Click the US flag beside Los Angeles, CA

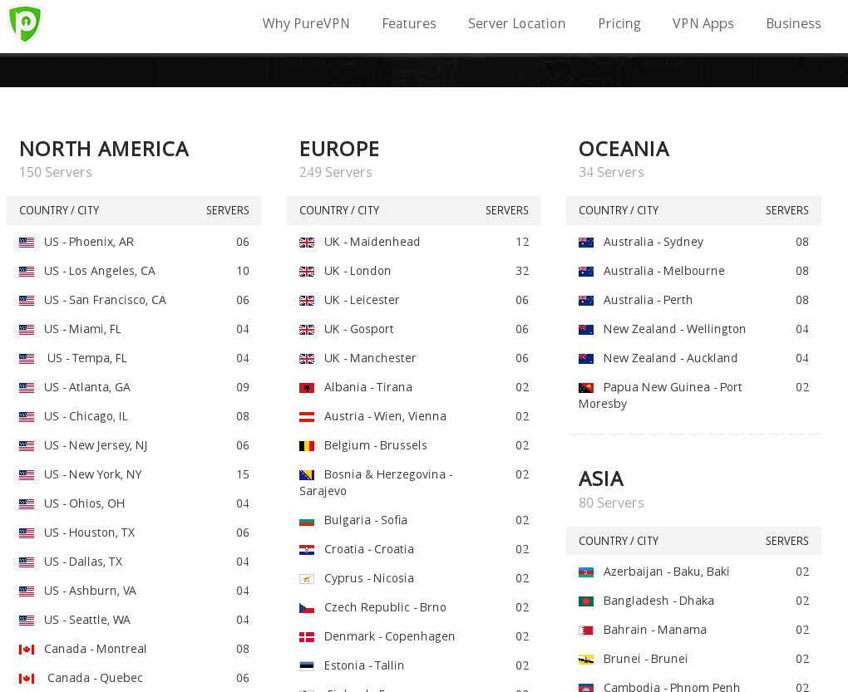(x=27, y=272)
